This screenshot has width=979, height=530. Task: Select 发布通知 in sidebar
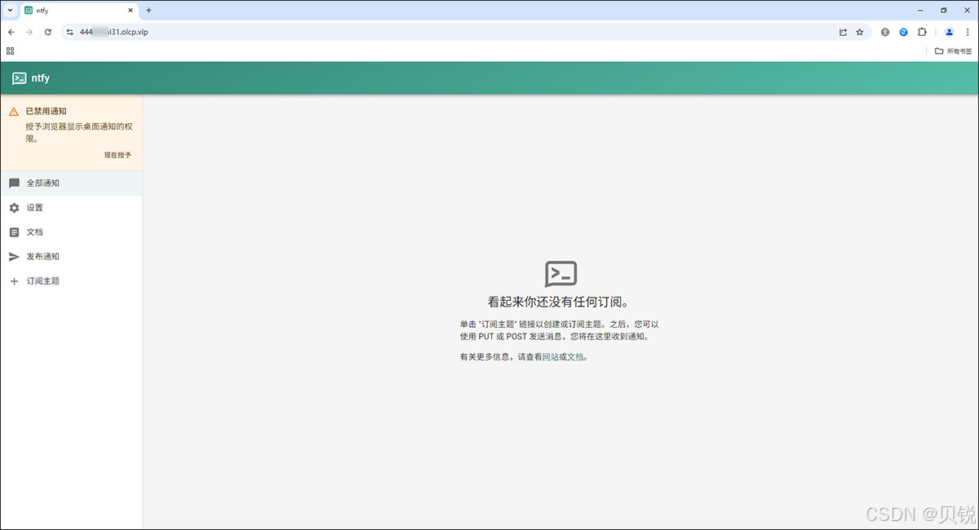(71, 257)
